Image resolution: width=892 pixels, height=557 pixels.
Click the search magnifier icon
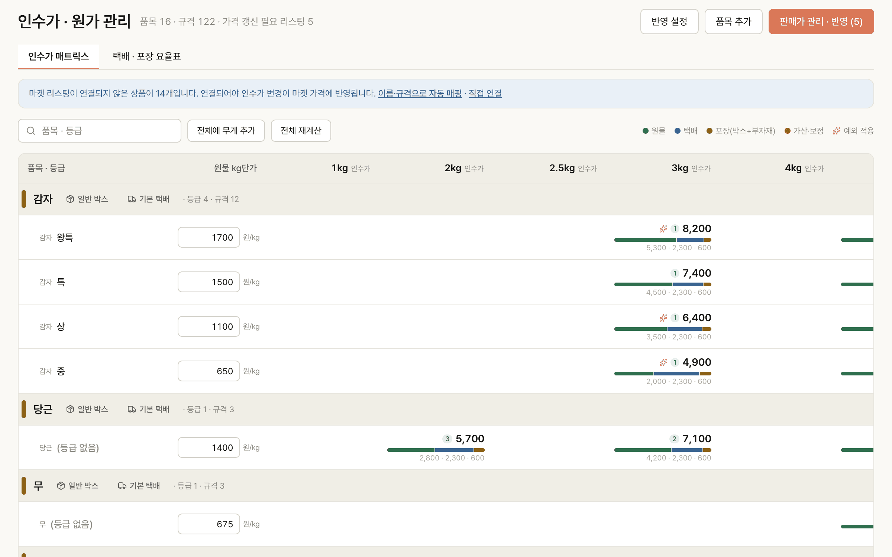click(x=31, y=131)
